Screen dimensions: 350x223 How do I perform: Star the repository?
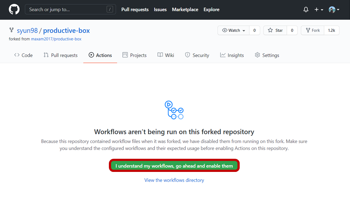coord(275,30)
